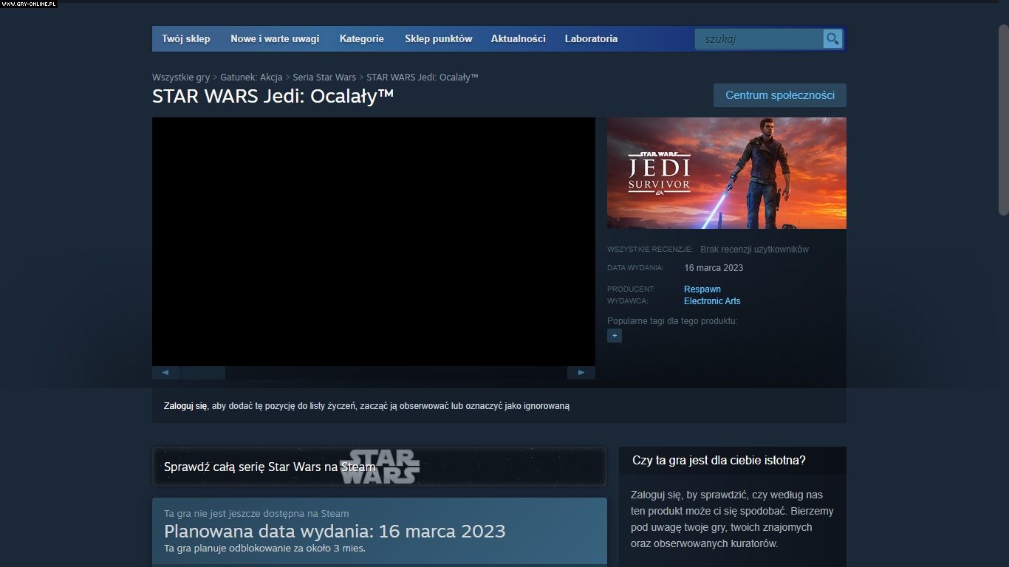Expand the Nowe i warte uwagi menu
This screenshot has width=1009, height=567.
275,39
